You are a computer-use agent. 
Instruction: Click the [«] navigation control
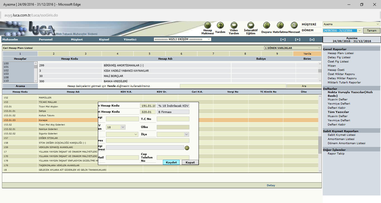pos(283,39)
